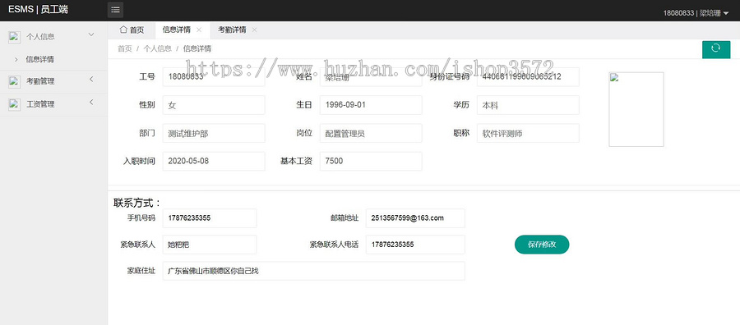Click the 姓名 field

[371, 77]
